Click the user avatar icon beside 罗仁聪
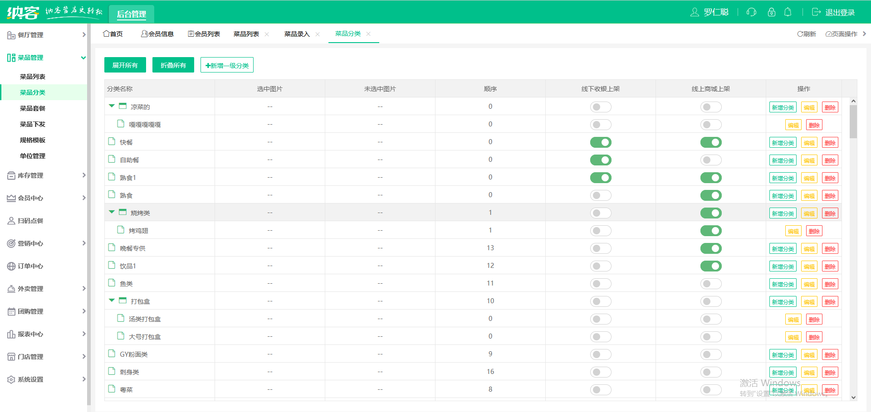Viewport: 871px width, 412px height. [695, 12]
